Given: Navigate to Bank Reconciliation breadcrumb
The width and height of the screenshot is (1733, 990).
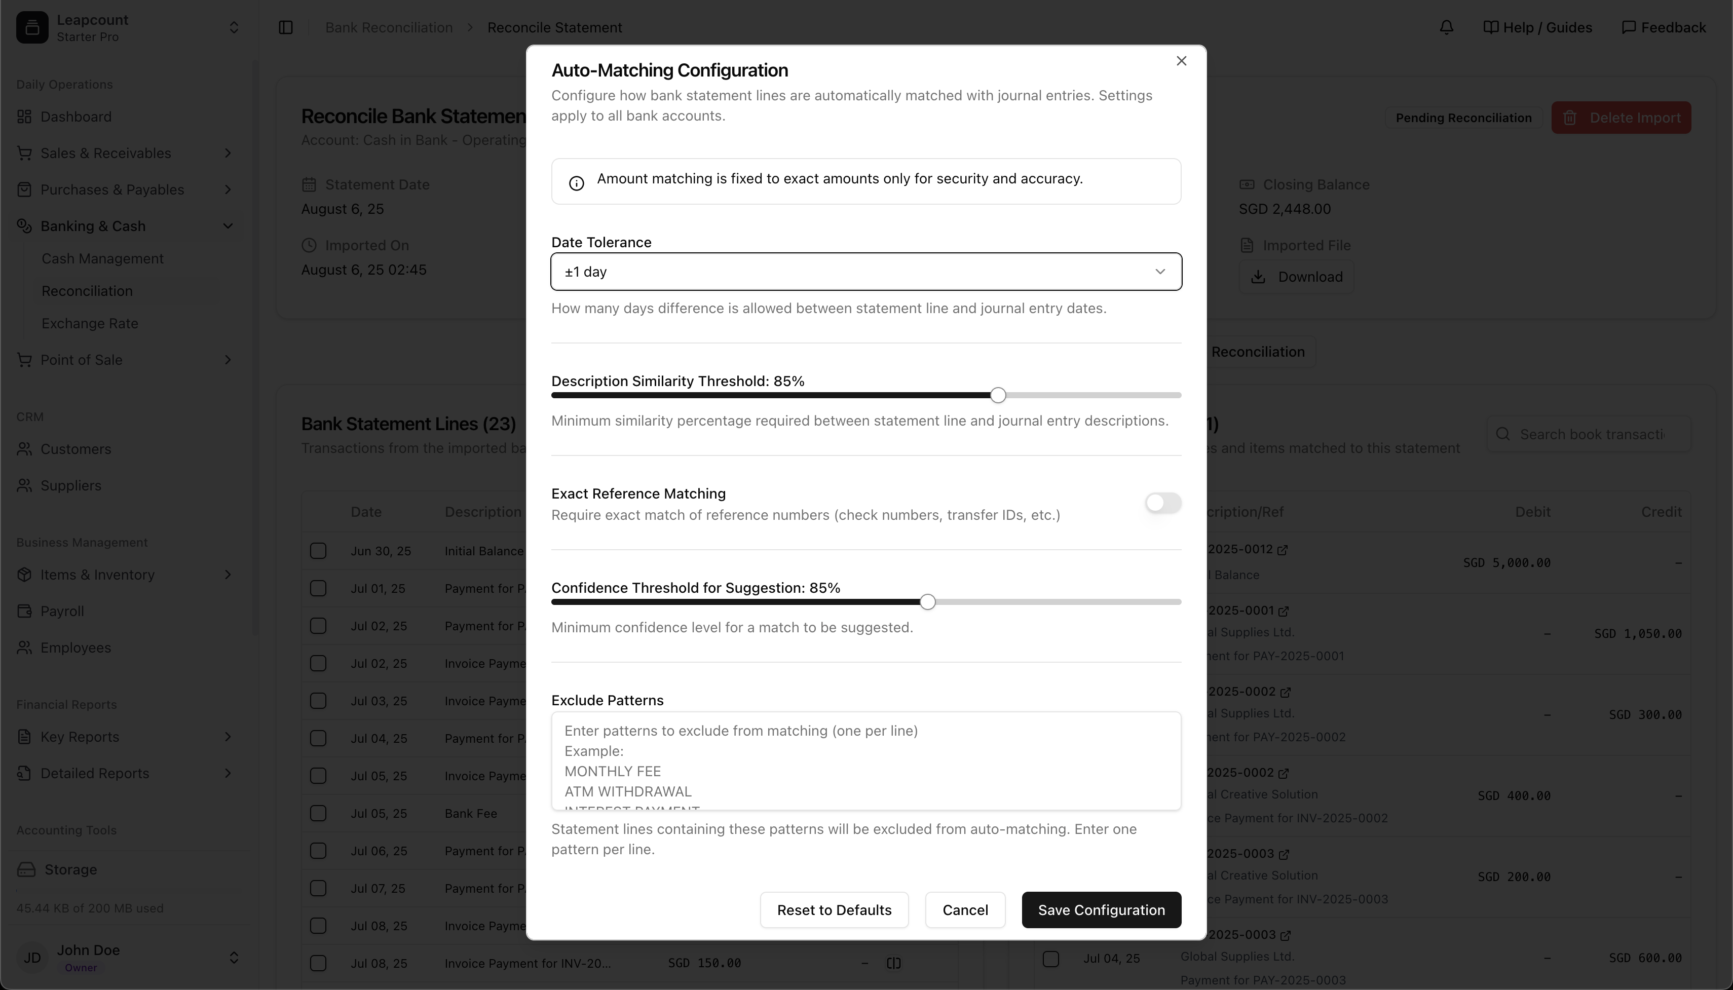Looking at the screenshot, I should (389, 27).
